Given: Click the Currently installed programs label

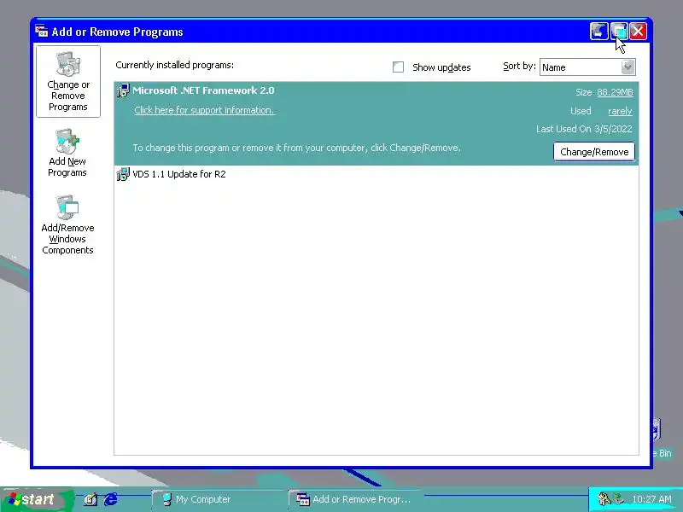Looking at the screenshot, I should pyautogui.click(x=175, y=65).
